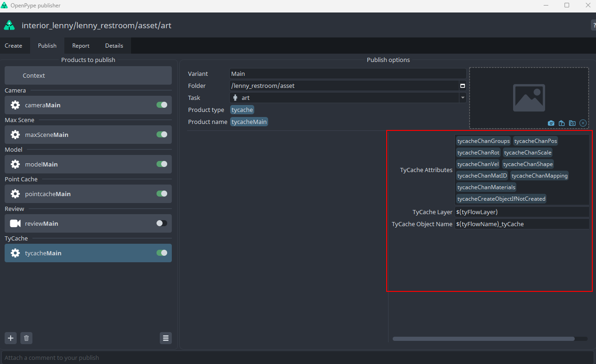The width and height of the screenshot is (596, 364).
Task: Select the modelMain product row
Action: pyautogui.click(x=88, y=164)
